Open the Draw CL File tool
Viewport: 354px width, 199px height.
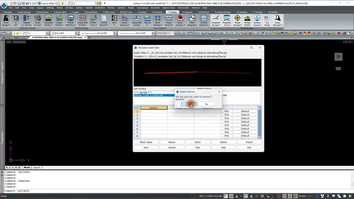[x=38, y=21]
